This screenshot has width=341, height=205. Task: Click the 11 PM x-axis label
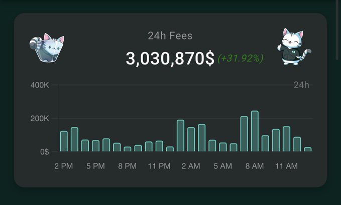tap(159, 166)
